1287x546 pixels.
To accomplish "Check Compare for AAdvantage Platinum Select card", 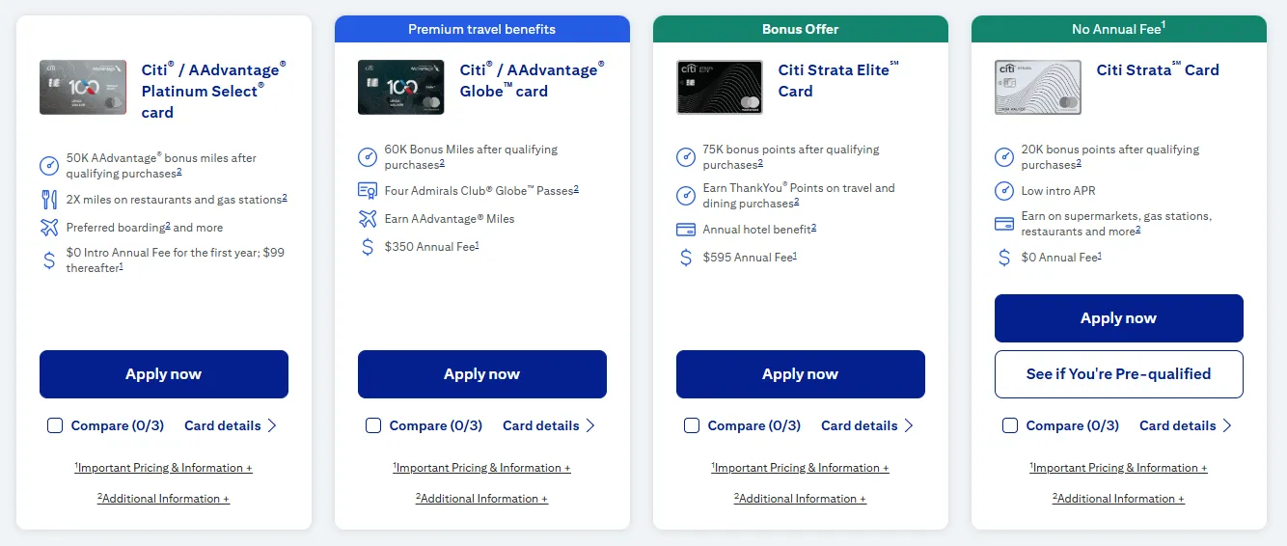I will [x=55, y=425].
